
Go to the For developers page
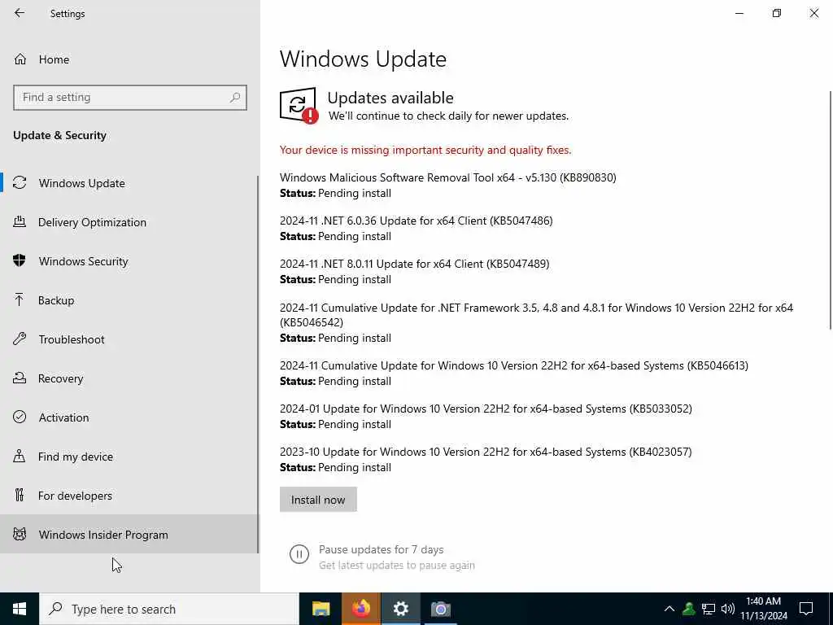tap(129, 496)
